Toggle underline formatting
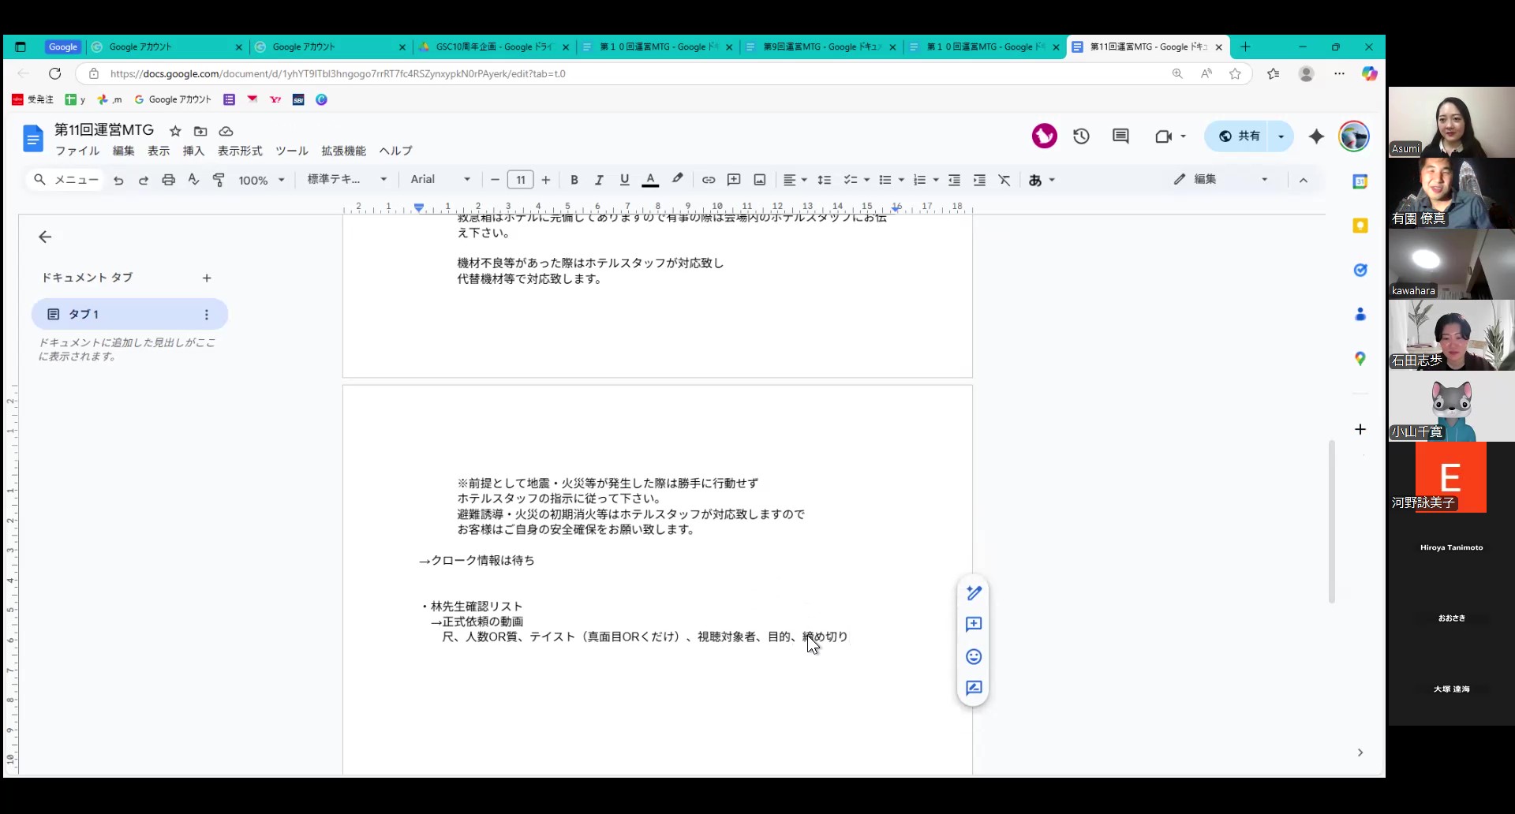1515x814 pixels. pyautogui.click(x=624, y=180)
